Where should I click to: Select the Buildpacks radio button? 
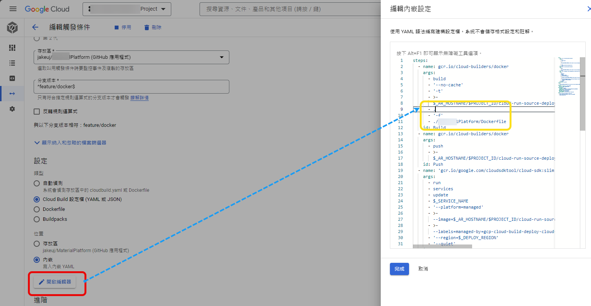click(37, 219)
